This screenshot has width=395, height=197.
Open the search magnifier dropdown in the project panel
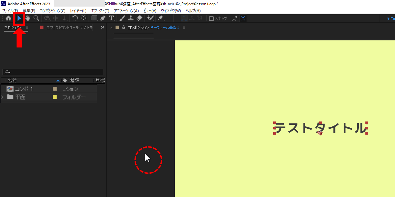tap(8, 72)
